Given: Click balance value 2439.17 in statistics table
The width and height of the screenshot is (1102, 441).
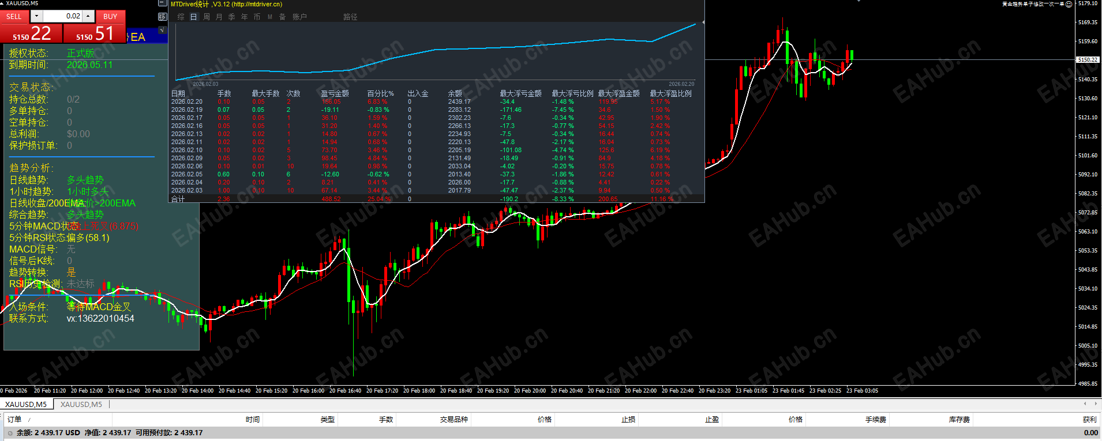Looking at the screenshot, I should coord(459,101).
